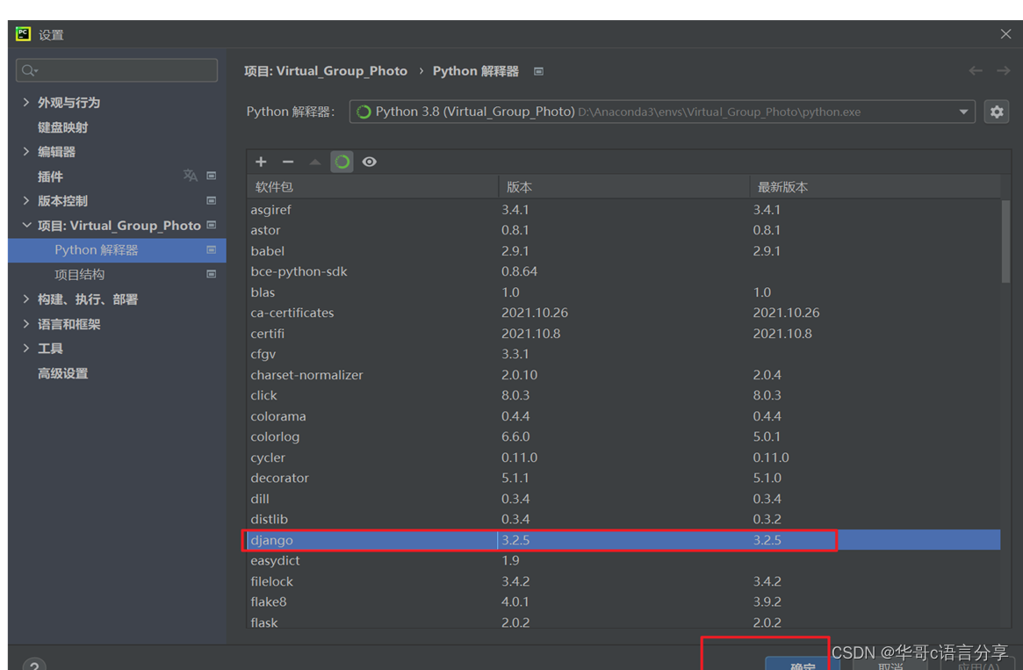
Task: Expand the 外观与行为 section
Action: point(26,103)
